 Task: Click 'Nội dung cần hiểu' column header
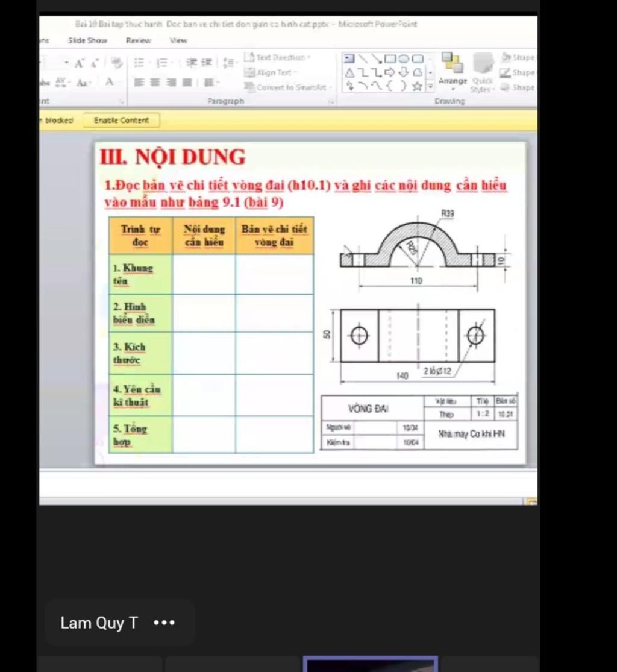204,236
